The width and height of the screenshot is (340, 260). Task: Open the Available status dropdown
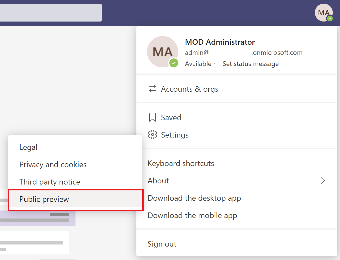coord(200,64)
